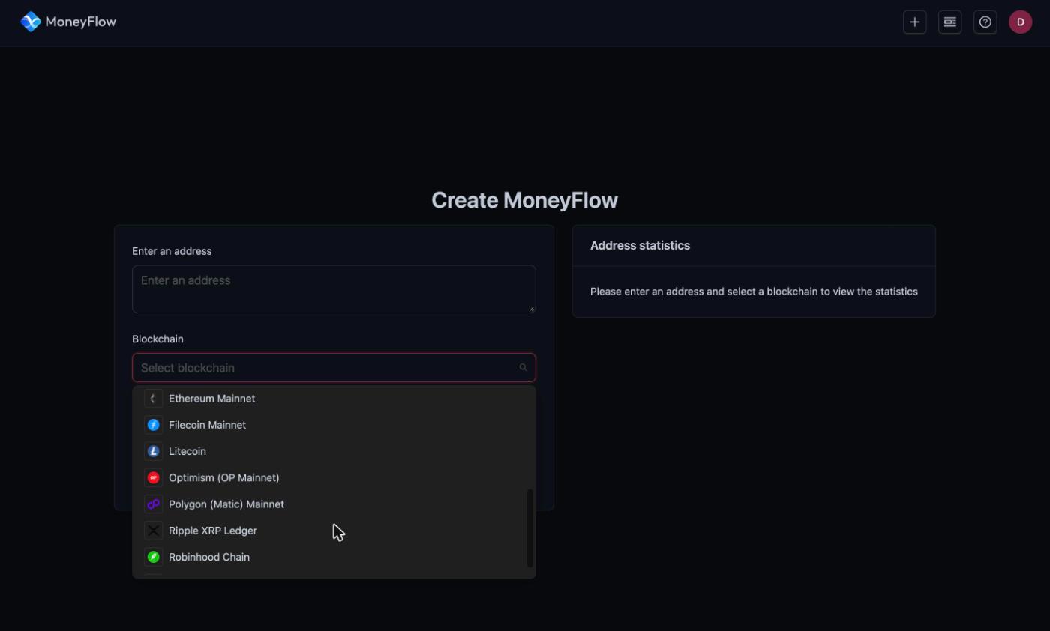The image size is (1050, 631).
Task: Click the Ripple XRP X icon
Action: click(153, 531)
